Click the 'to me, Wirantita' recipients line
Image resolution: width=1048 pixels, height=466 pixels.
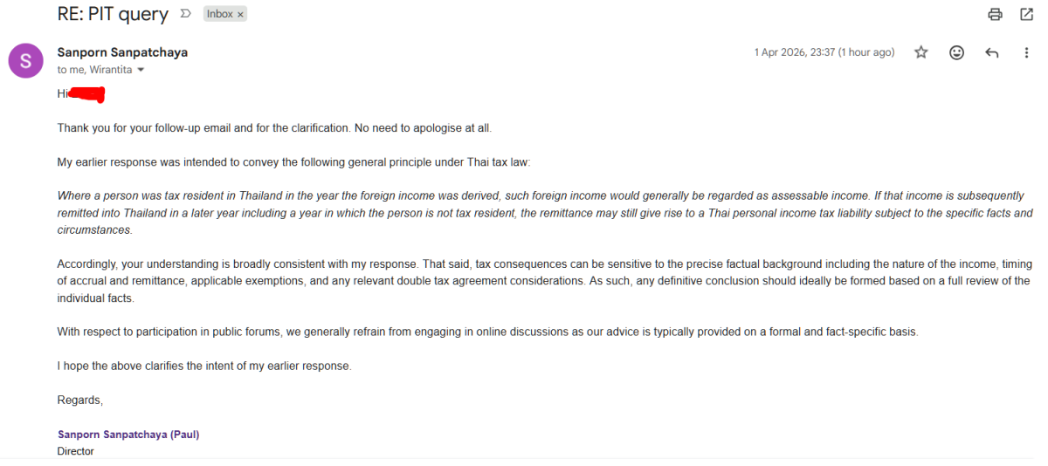click(x=95, y=70)
